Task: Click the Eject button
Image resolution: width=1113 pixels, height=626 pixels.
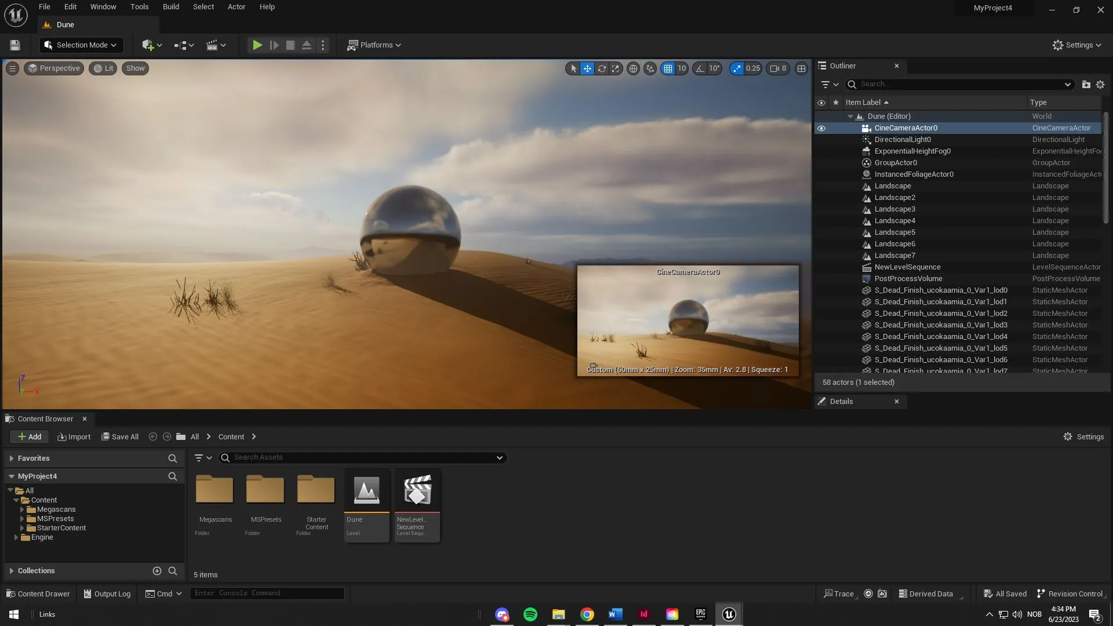Action: coord(307,45)
